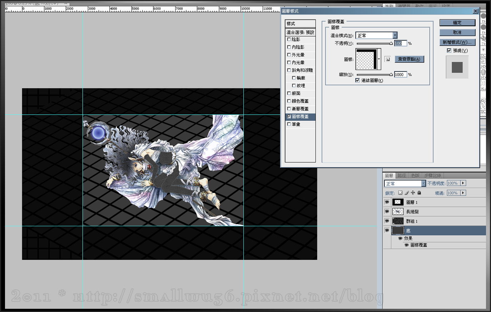Hide the 圖層 1 layer eye icon
The height and width of the screenshot is (312, 491).
387,202
